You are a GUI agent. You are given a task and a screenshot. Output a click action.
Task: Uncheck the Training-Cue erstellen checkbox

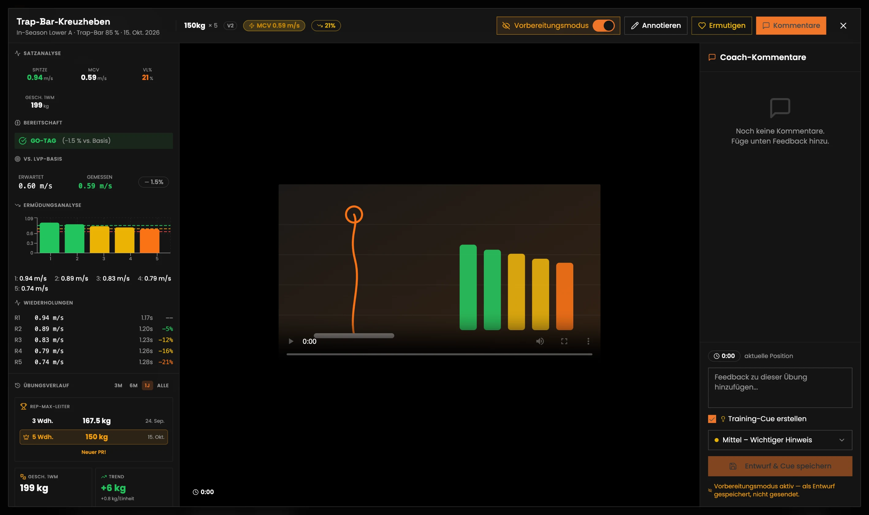(712, 419)
